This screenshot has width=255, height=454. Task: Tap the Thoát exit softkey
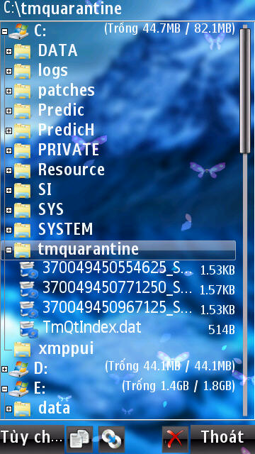222,438
